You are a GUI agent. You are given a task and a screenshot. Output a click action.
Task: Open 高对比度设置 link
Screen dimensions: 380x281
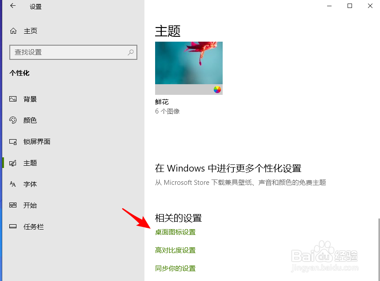coord(175,250)
